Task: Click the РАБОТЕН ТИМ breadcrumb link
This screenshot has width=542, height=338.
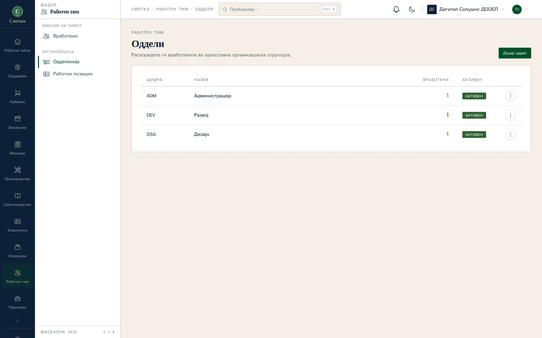Action: point(172,9)
